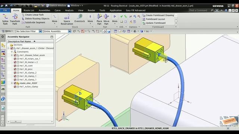Click the info sidebar icon
This screenshot has height=134, width=239.
pyautogui.click(x=3, y=99)
